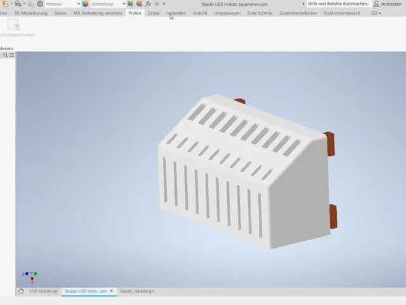406x305 pixels.
Task: Click the 3D axis indicator triad
Action: [x=30, y=277]
